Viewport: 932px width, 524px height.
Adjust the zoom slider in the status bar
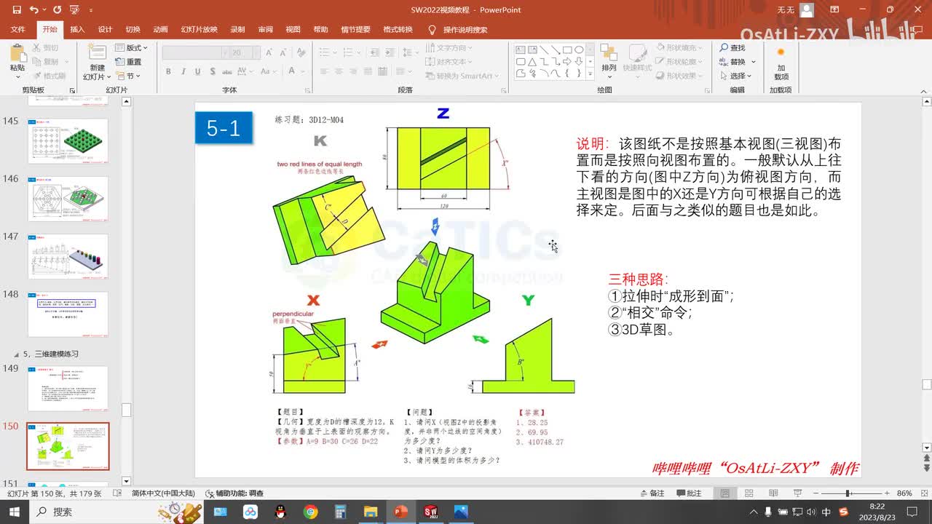coord(849,493)
